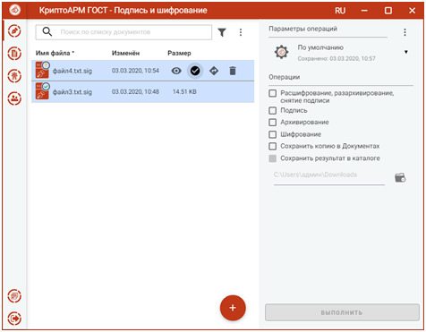View файл4.txt.sig with the eye icon
This screenshot has width=426, height=332.
tap(176, 71)
